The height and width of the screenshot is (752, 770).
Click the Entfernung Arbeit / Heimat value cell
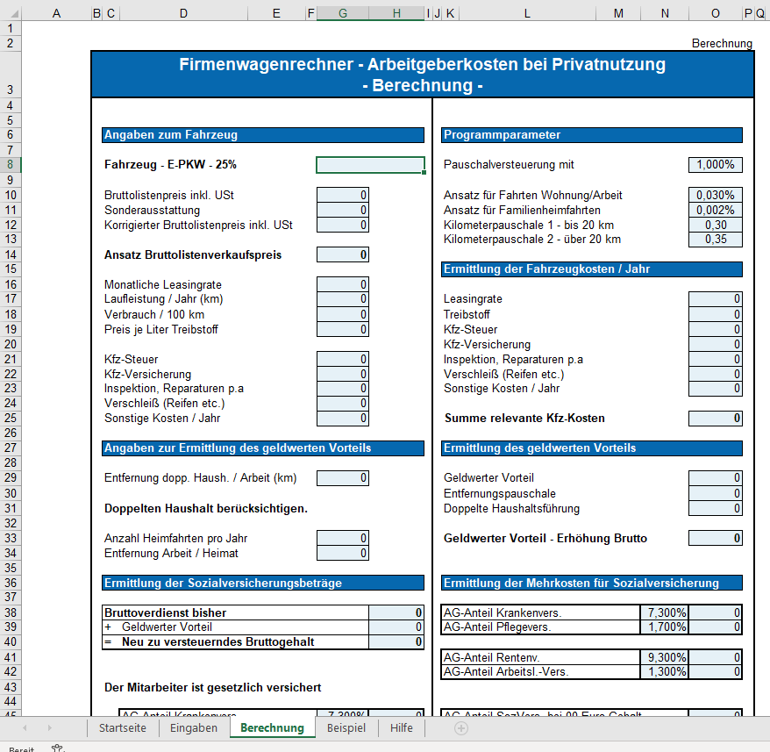point(343,553)
